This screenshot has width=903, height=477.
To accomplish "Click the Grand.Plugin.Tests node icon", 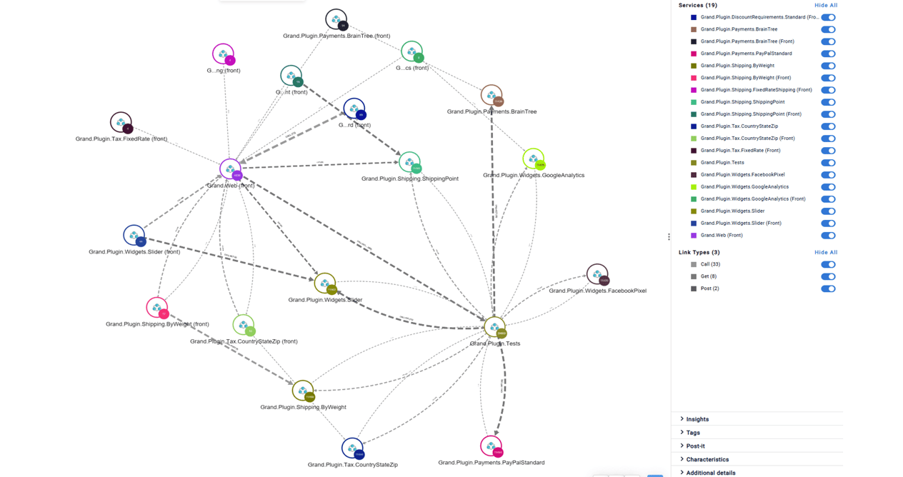I will pos(494,327).
